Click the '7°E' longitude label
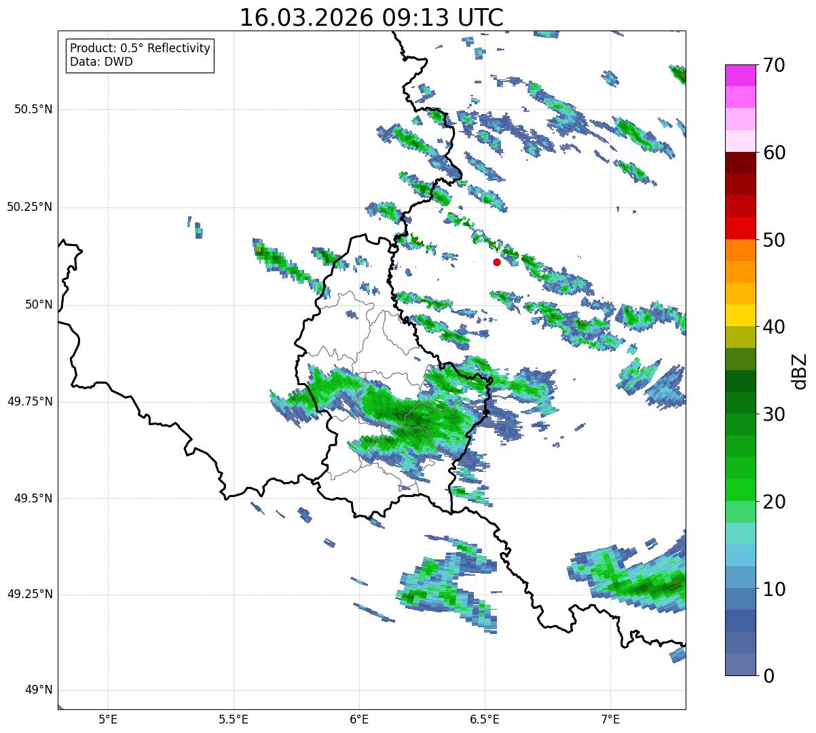This screenshot has height=733, width=816. coord(611,719)
